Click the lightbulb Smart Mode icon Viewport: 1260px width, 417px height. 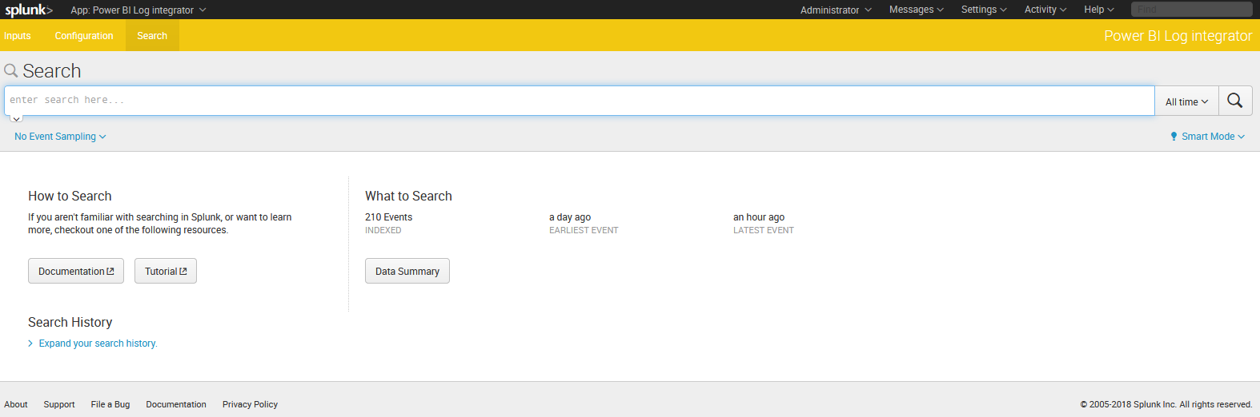coord(1174,137)
